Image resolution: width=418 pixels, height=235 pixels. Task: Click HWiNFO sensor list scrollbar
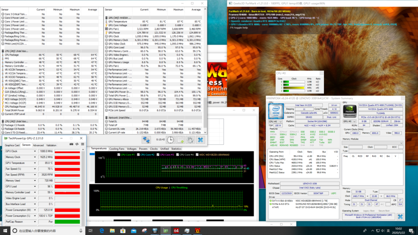point(205,70)
